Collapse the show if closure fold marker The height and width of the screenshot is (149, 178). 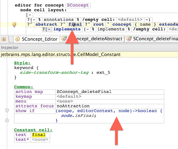click(x=7, y=110)
